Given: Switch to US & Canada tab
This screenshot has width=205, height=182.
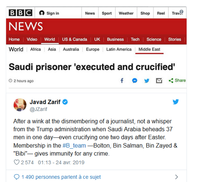Looking at the screenshot, I should tap(74, 39).
